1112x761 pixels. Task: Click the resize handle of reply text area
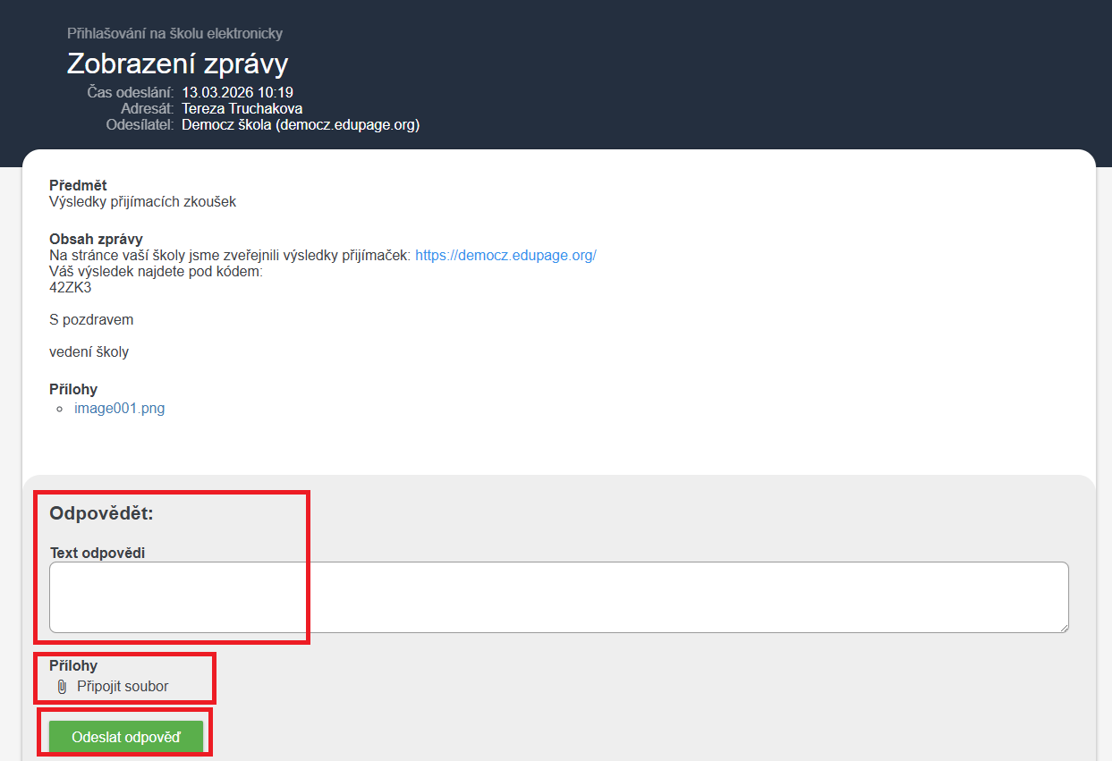(1064, 628)
